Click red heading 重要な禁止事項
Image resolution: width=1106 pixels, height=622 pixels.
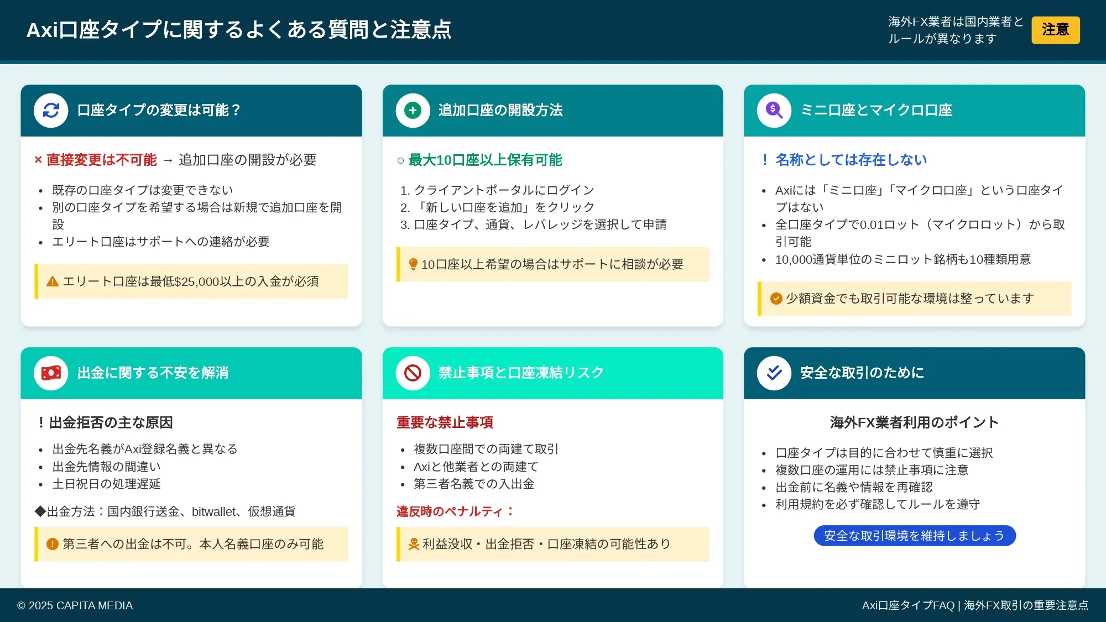(445, 422)
